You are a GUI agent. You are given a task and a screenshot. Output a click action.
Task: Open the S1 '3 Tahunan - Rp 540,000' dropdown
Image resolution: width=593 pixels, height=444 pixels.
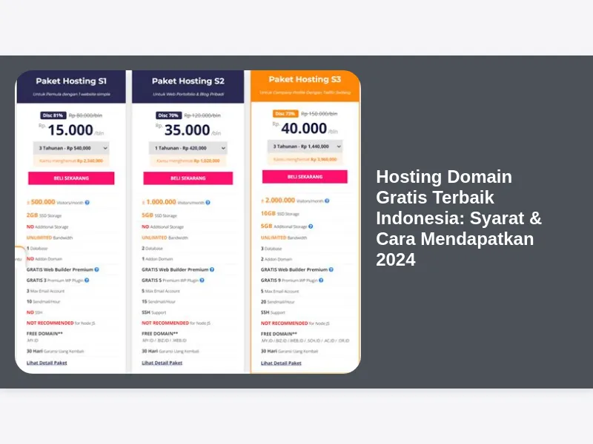click(x=71, y=148)
